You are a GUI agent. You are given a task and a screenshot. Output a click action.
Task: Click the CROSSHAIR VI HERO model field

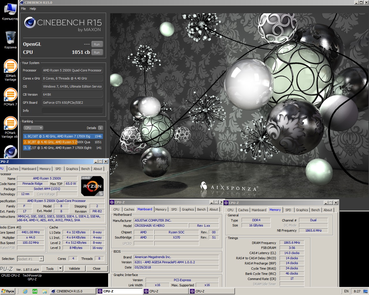click(x=161, y=226)
